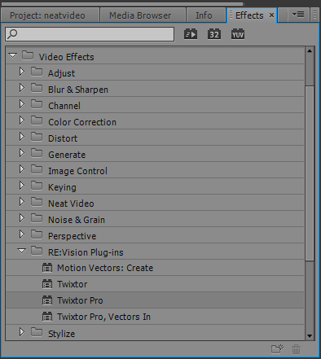Screen dimensions: 321x359
Task: Click the Color Correction folder icon
Action: click(x=37, y=120)
